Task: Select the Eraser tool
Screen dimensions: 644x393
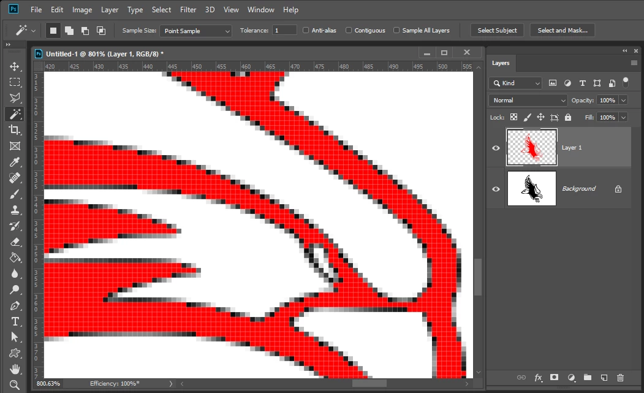Action: pyautogui.click(x=15, y=242)
